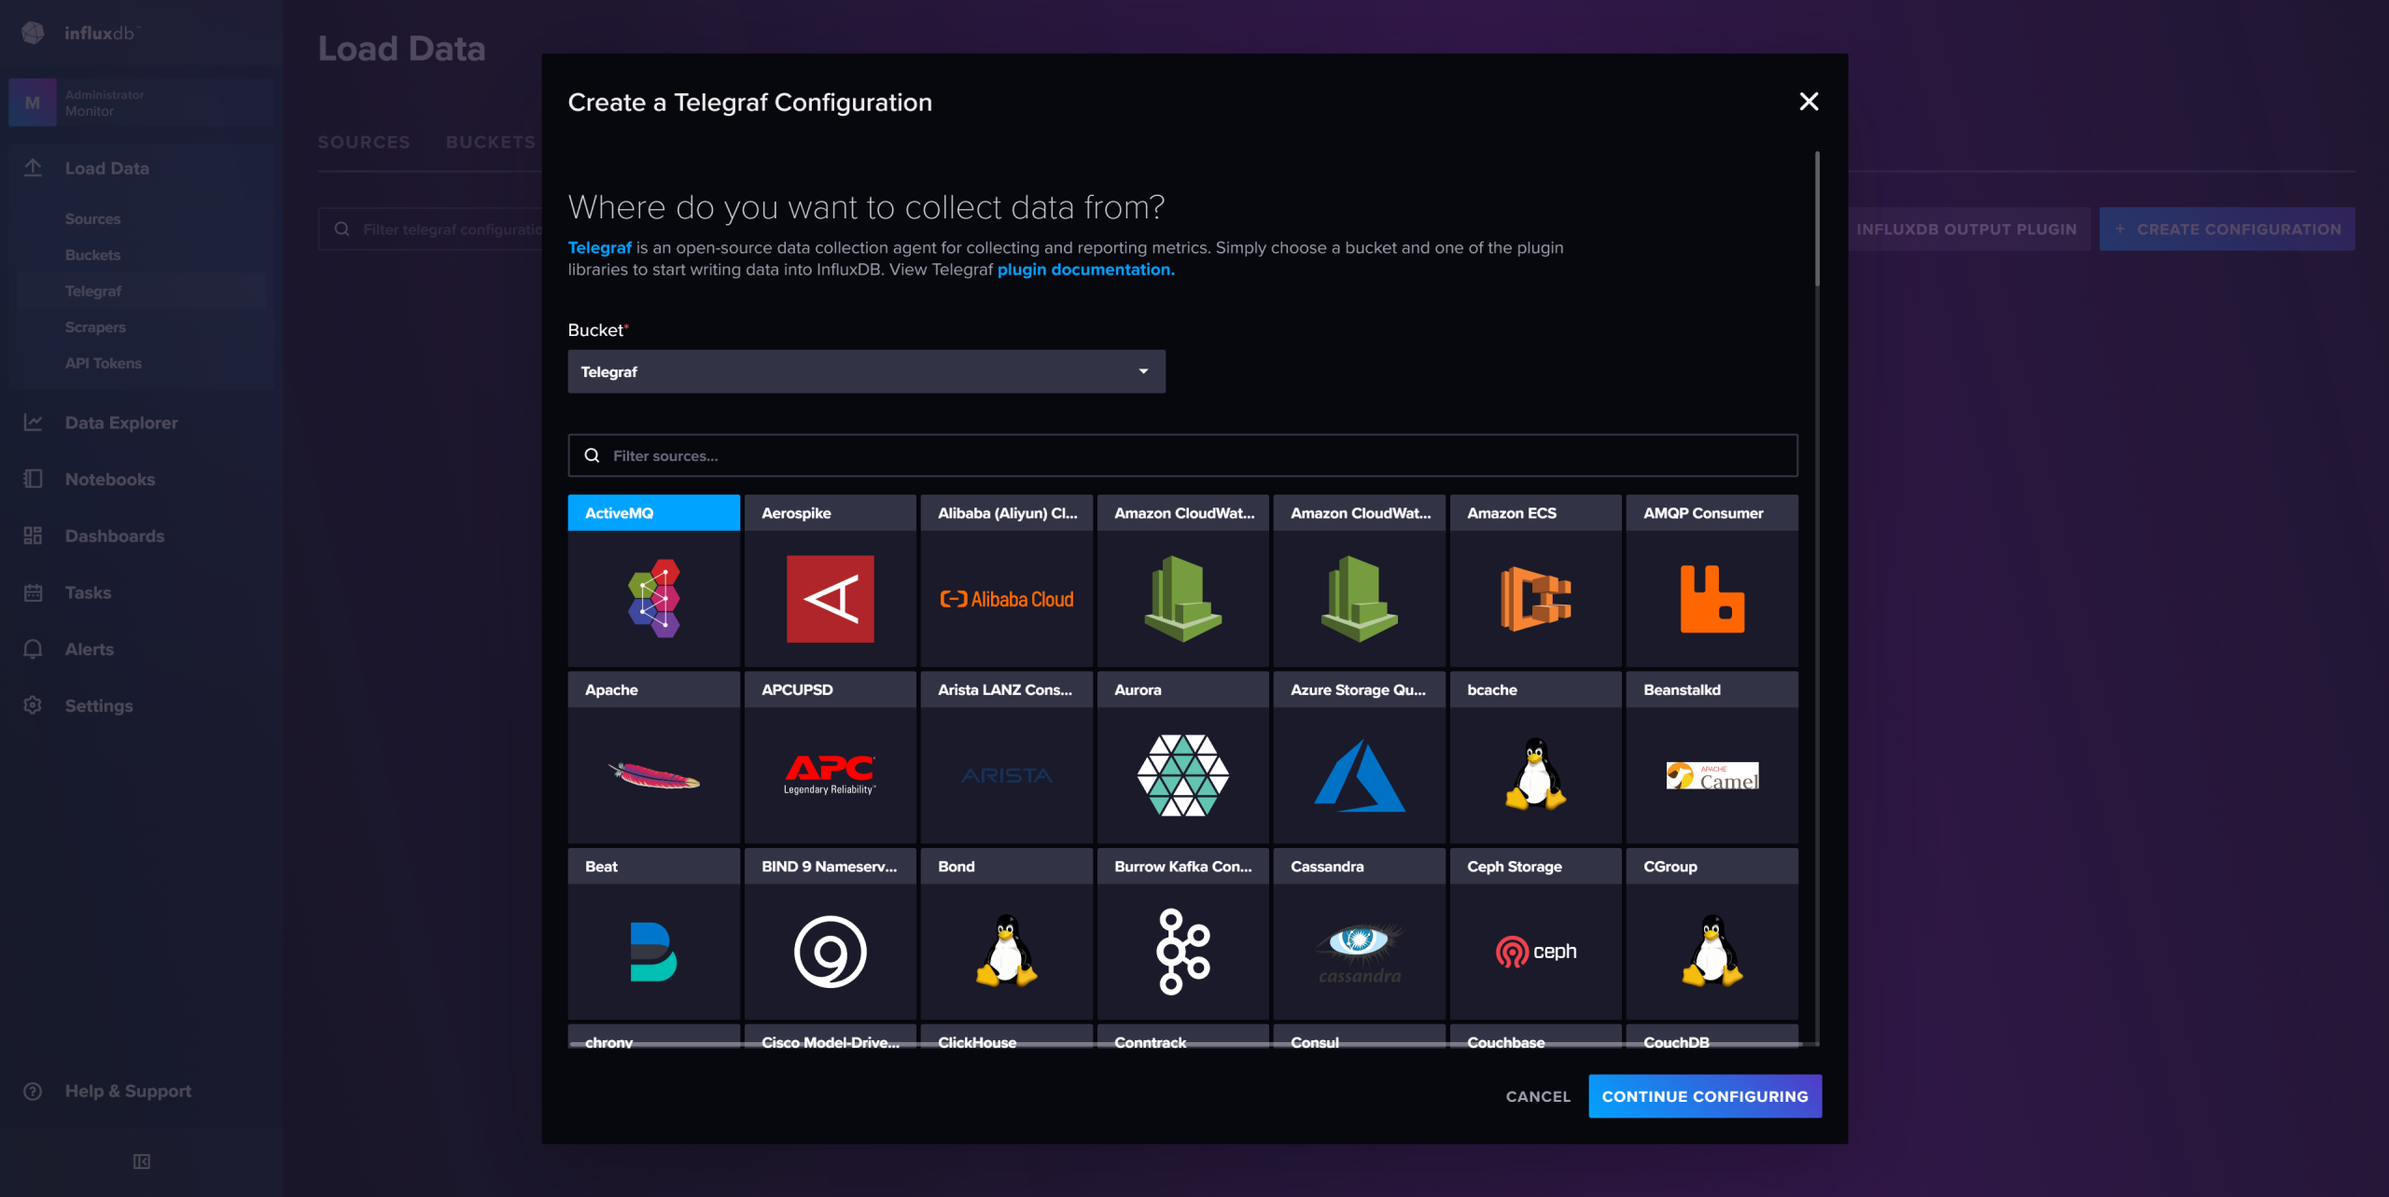Pick the Arista LANZ Consumer logo
Image resolution: width=2389 pixels, height=1197 pixels.
pyautogui.click(x=1006, y=775)
